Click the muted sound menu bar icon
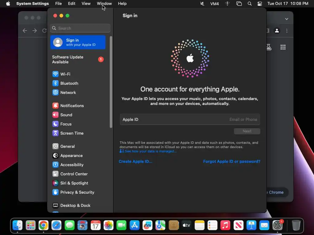Image resolution: width=314 pixels, height=235 pixels. 202,4
